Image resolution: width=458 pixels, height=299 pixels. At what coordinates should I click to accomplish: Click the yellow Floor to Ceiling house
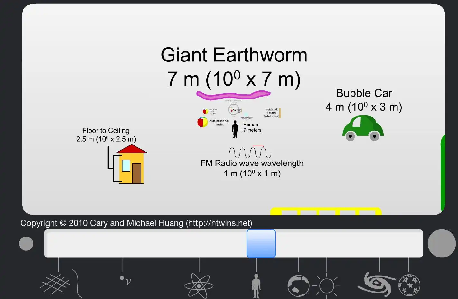click(x=130, y=165)
